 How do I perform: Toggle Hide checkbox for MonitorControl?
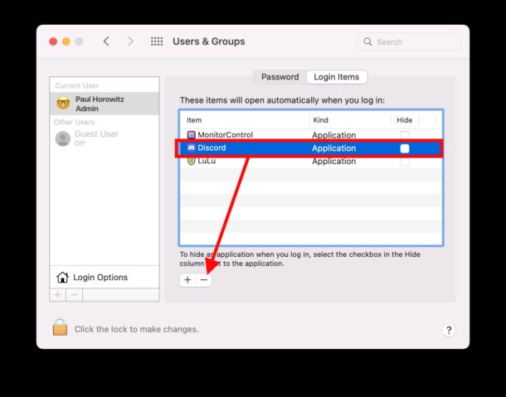coord(405,135)
